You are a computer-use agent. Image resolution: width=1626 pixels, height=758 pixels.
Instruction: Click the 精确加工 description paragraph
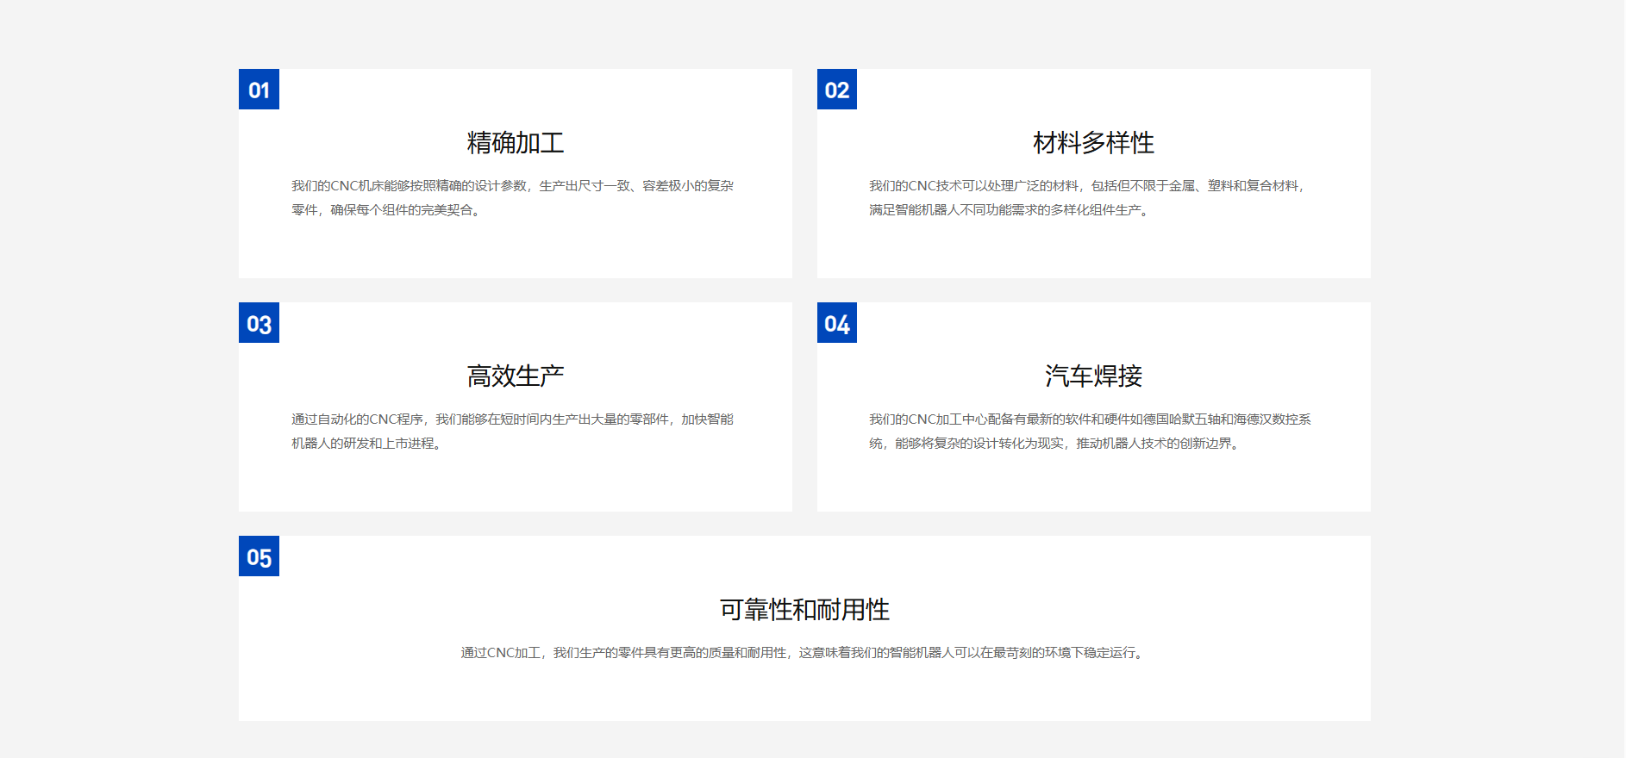[x=512, y=198]
